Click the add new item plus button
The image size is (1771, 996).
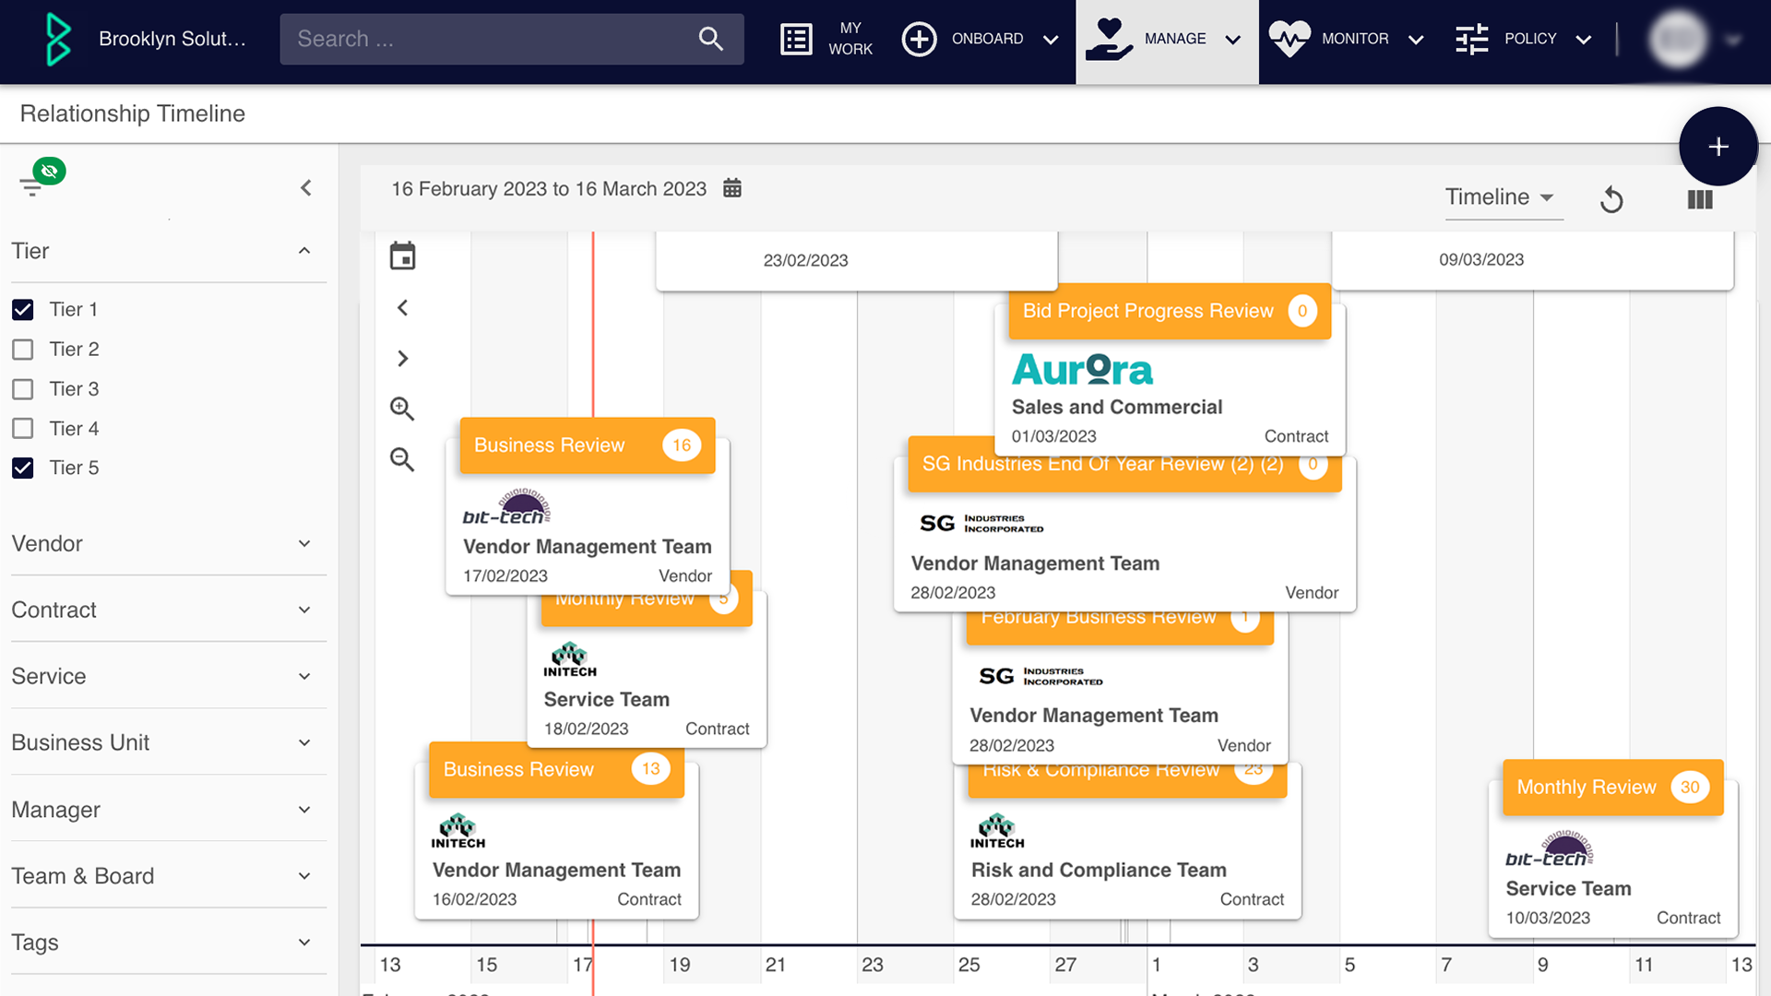[1717, 145]
